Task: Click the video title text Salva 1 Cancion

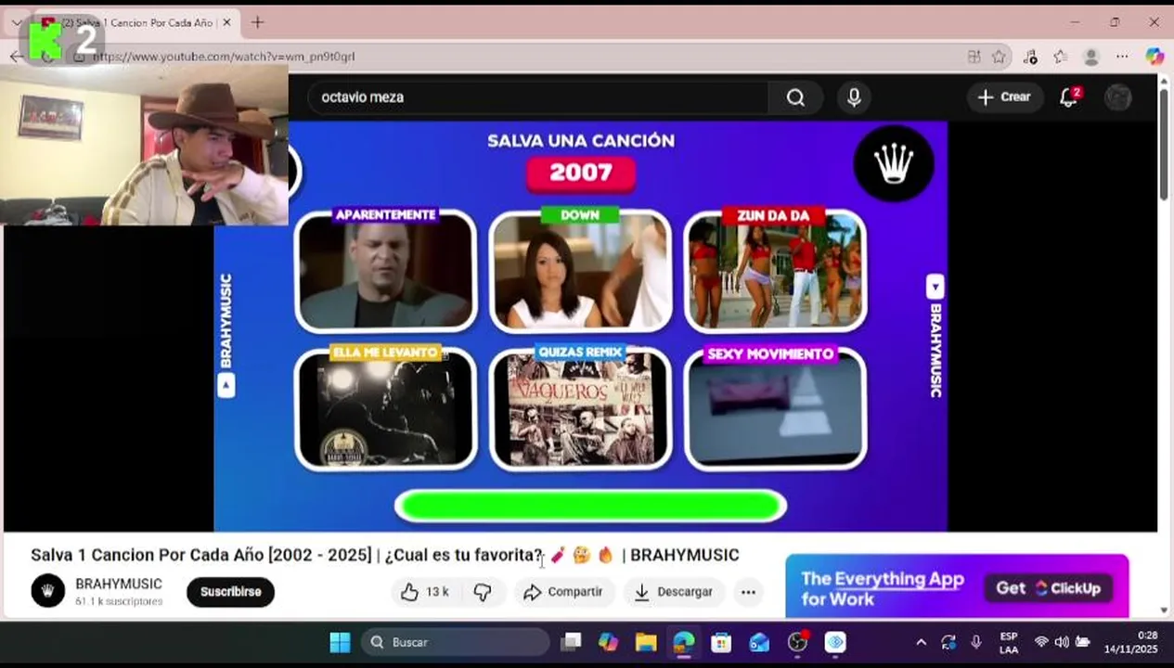Action: click(385, 555)
